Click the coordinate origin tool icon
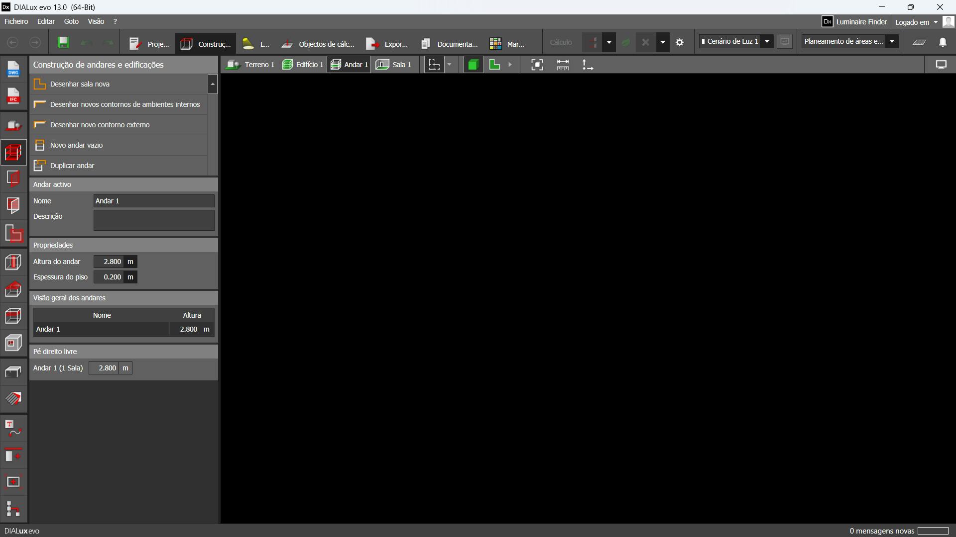Viewport: 956px width, 537px height. pos(588,65)
